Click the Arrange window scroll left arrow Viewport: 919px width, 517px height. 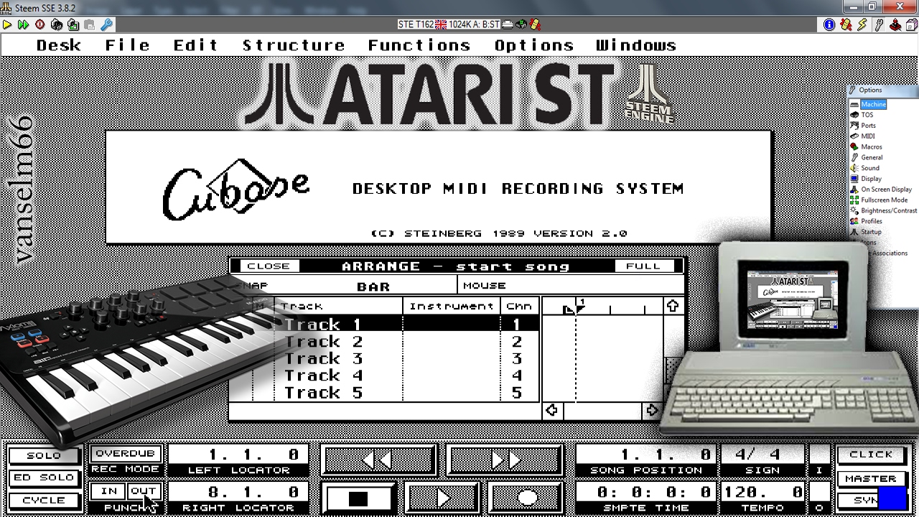click(551, 410)
